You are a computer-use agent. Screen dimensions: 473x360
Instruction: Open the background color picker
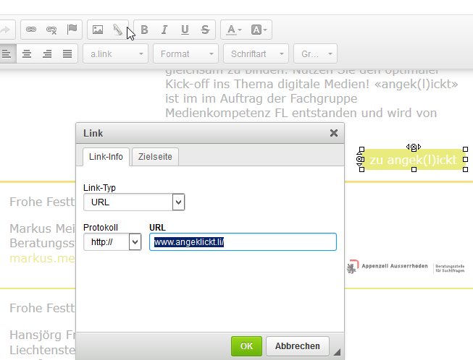259,30
